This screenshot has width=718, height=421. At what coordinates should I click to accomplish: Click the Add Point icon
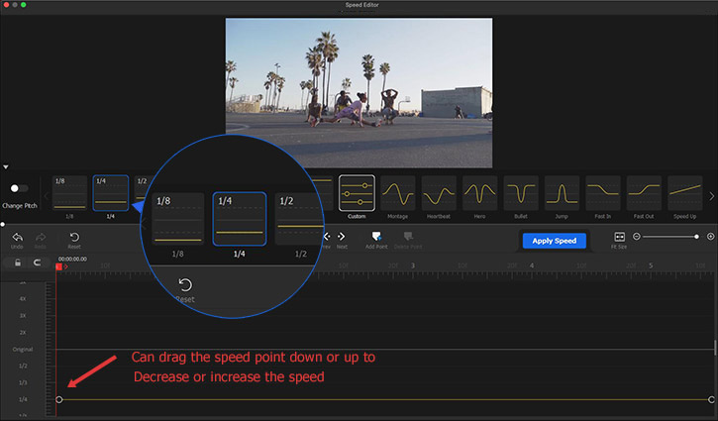point(376,237)
